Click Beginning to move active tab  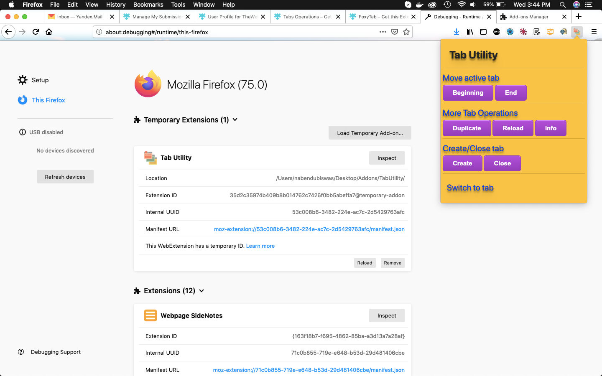(468, 93)
